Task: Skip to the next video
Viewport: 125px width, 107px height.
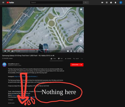Action: click(9, 51)
